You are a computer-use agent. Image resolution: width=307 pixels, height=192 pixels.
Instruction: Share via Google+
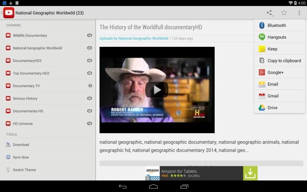pos(279,72)
